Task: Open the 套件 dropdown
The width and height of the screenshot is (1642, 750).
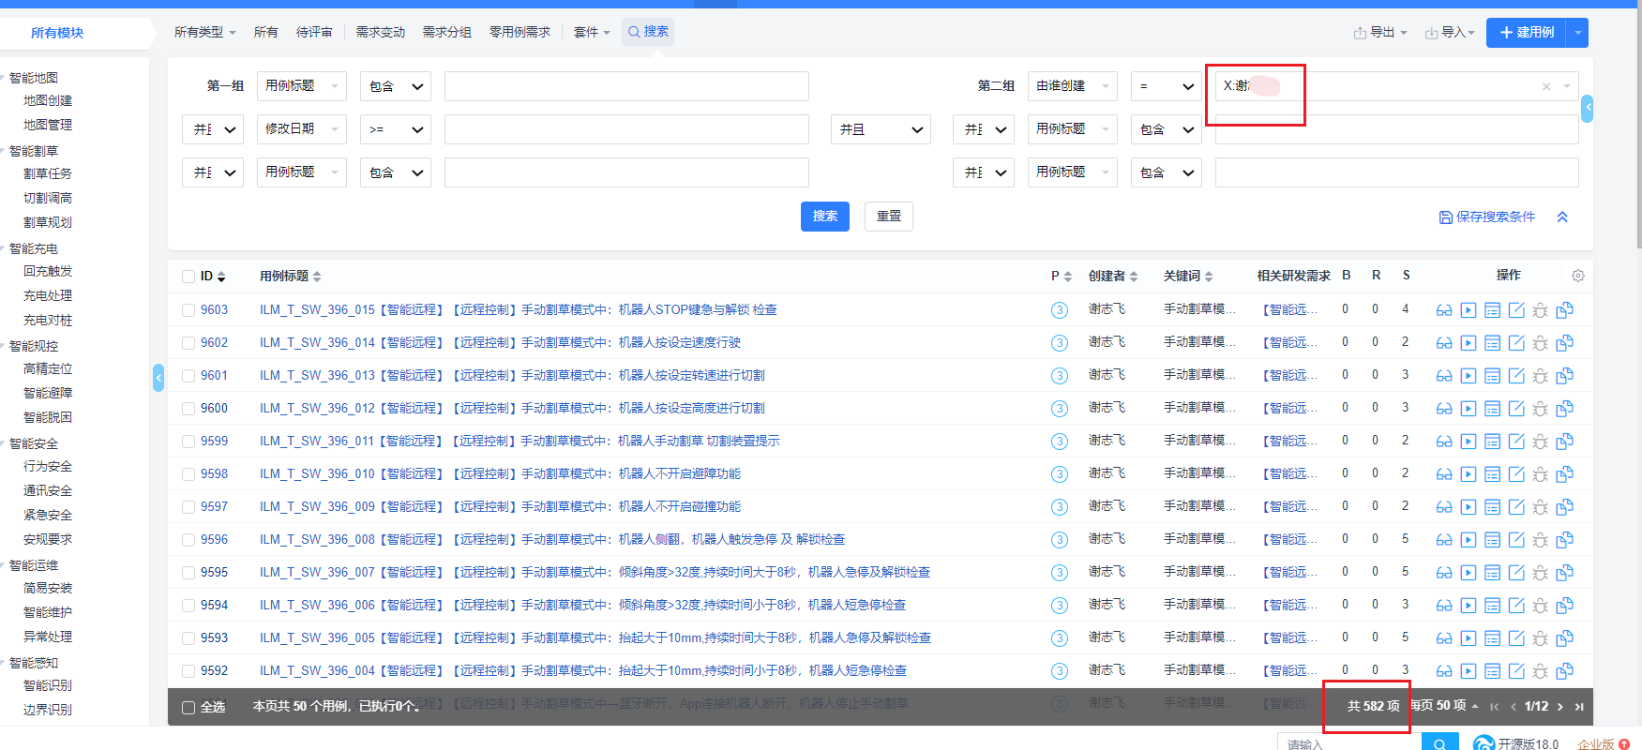Action: (x=592, y=32)
